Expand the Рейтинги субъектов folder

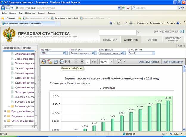click(x=9, y=107)
